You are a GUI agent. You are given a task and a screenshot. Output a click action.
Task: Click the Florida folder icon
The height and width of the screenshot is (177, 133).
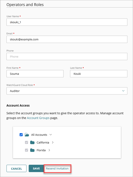(32, 150)
